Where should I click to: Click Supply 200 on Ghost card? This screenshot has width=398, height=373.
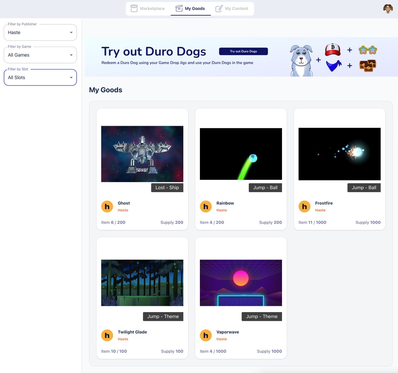tap(172, 222)
